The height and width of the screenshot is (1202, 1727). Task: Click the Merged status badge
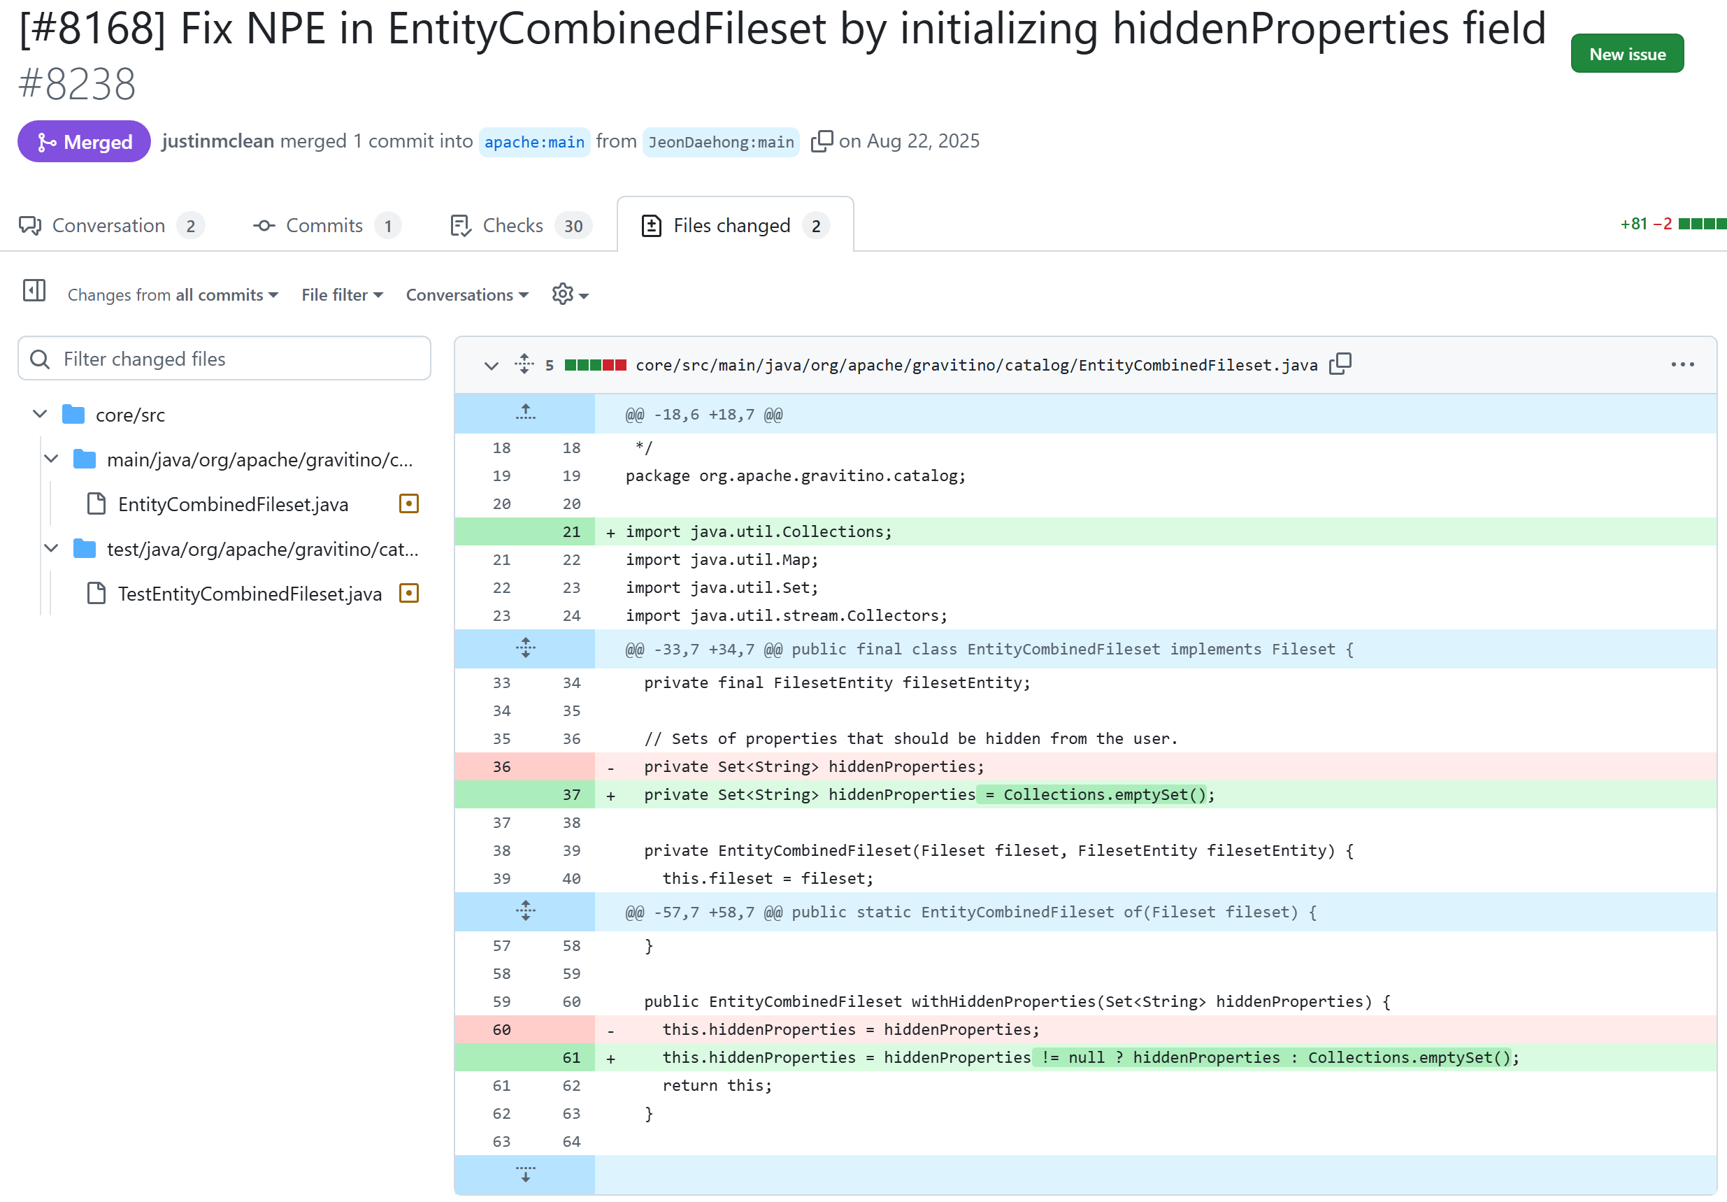point(83,141)
